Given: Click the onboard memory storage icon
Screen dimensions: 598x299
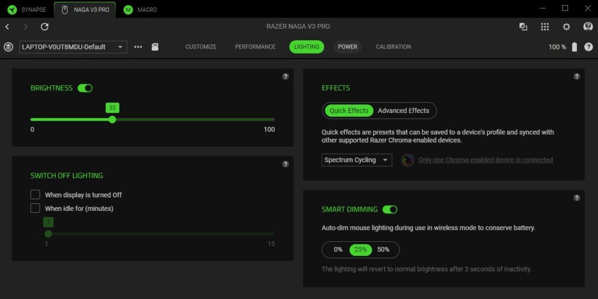Looking at the screenshot, I should [x=155, y=47].
